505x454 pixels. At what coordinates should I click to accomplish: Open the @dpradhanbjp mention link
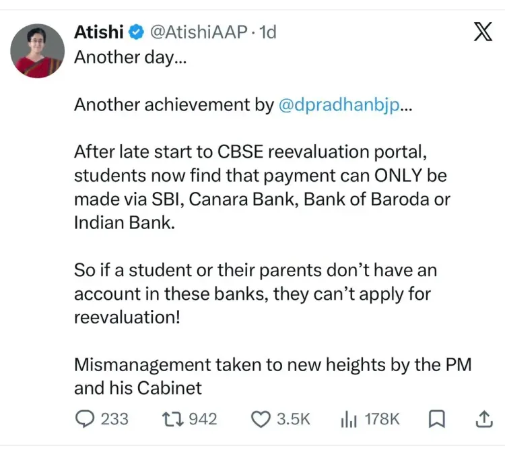coord(339,104)
